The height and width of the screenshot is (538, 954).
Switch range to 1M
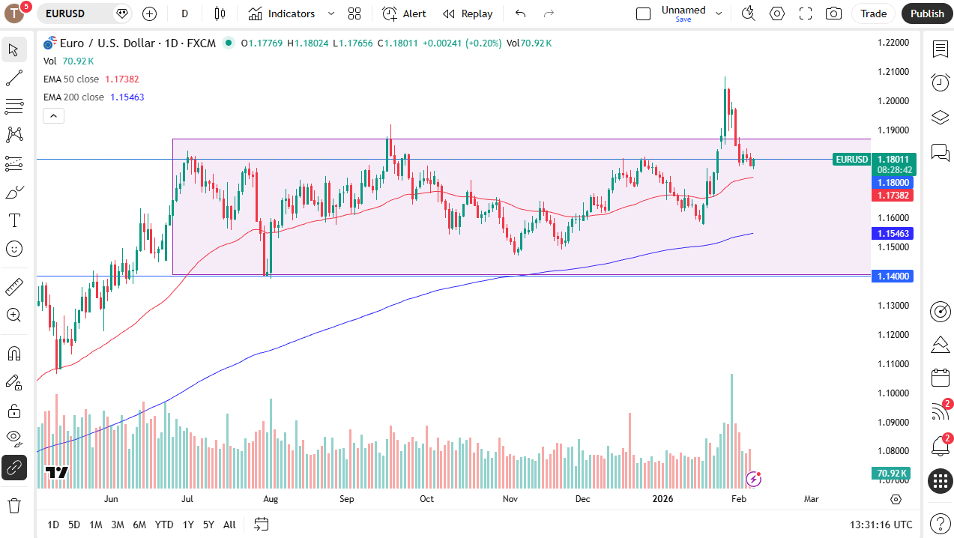pos(95,525)
